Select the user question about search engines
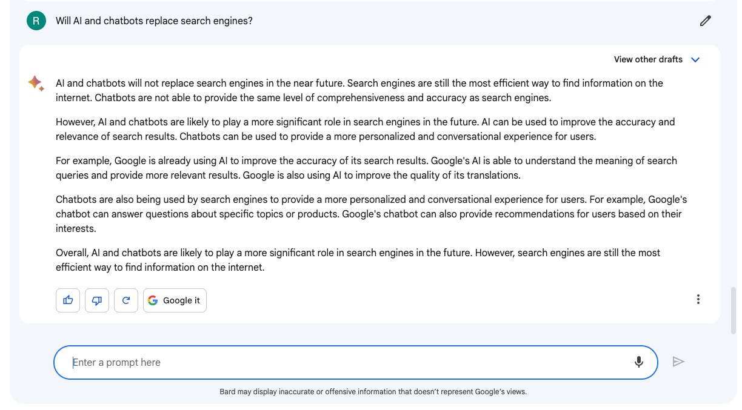This screenshot has height=410, width=742. pos(154,21)
